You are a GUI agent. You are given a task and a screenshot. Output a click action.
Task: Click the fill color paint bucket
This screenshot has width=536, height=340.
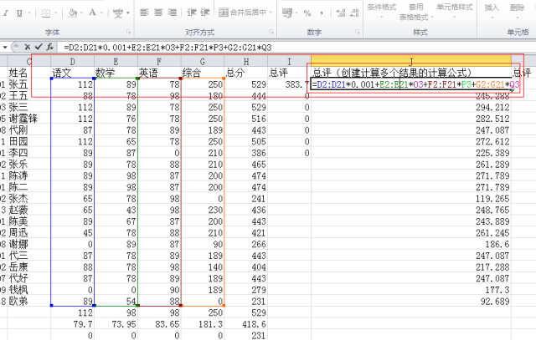(73, 13)
